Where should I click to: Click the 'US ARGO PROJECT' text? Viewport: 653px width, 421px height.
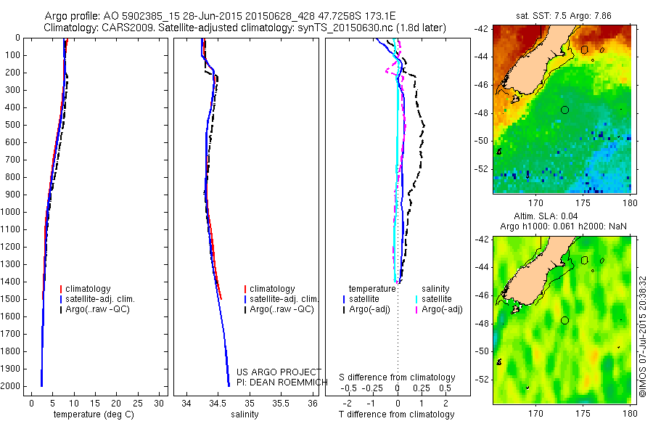[x=279, y=372]
